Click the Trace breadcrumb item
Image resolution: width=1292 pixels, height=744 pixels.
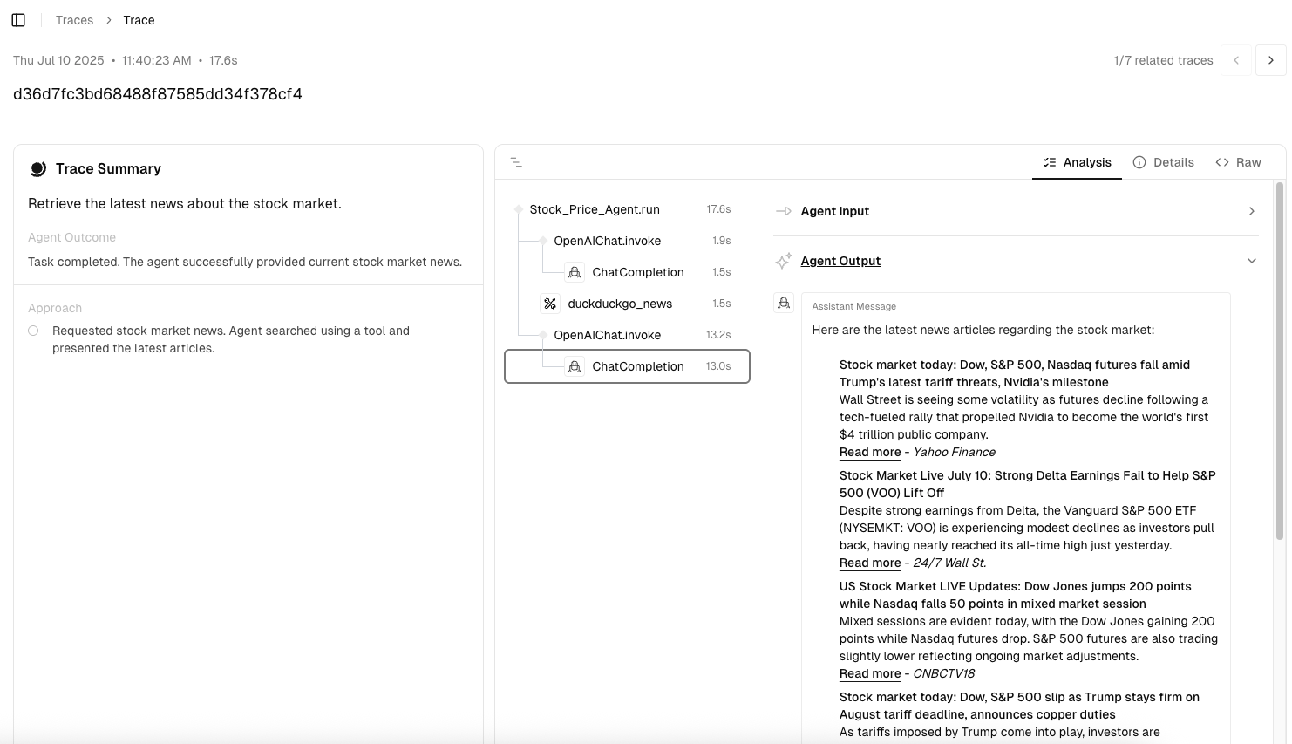click(x=139, y=20)
